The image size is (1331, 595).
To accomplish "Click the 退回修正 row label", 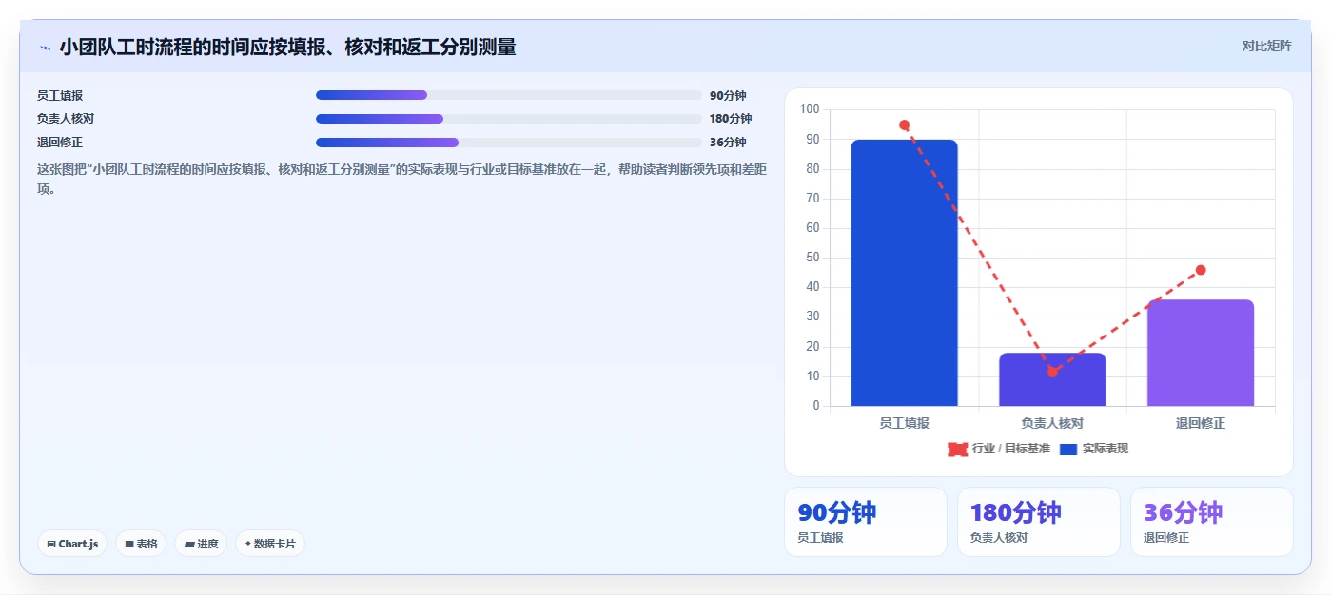I will 60,143.
